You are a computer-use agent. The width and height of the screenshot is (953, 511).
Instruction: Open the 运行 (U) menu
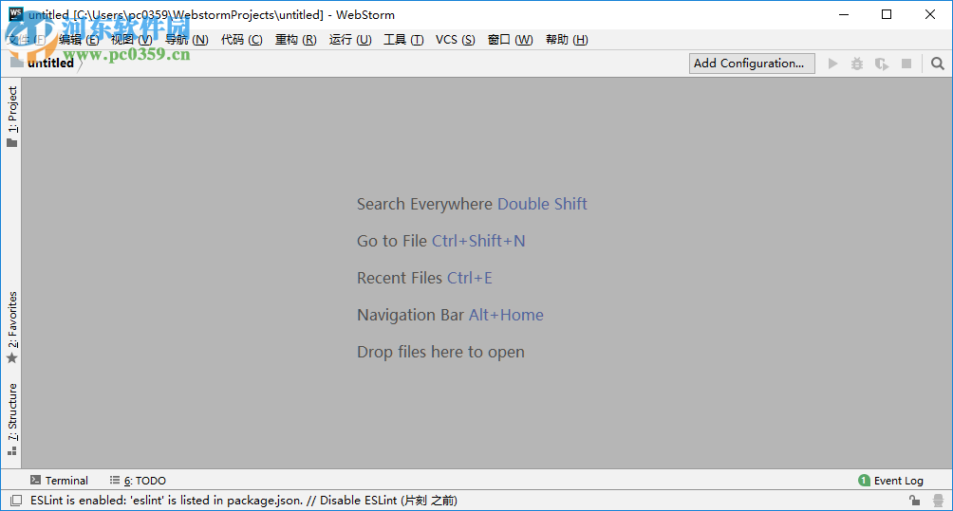click(350, 40)
